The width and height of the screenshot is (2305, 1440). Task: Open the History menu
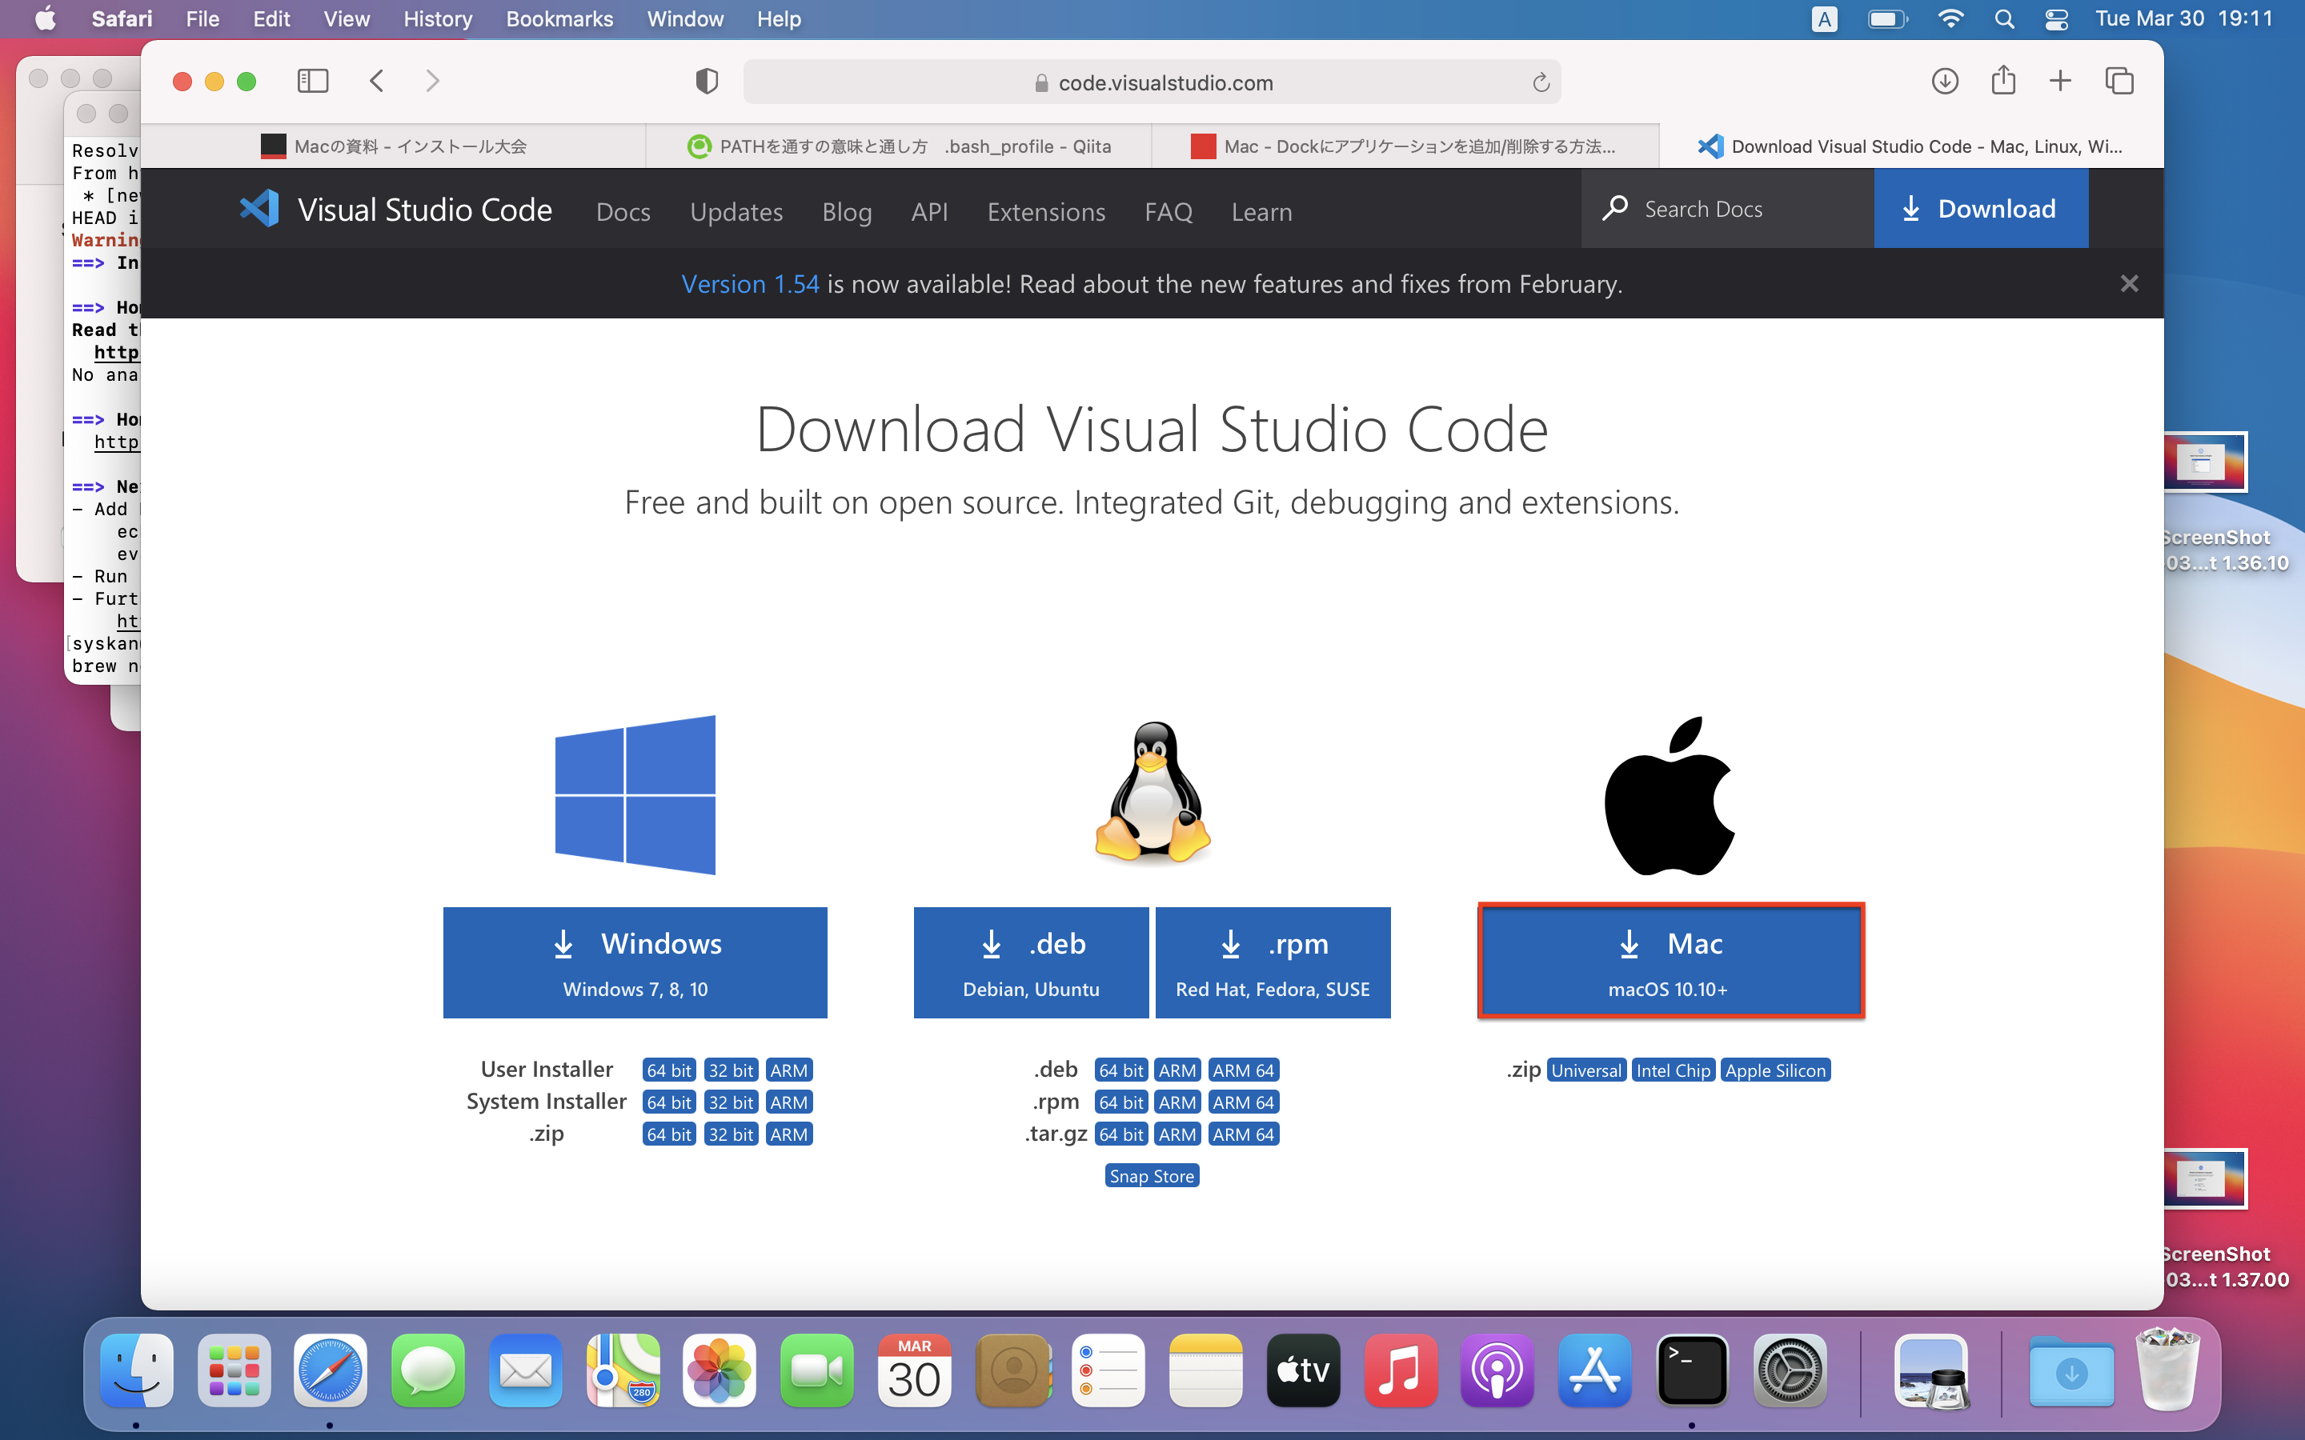pyautogui.click(x=437, y=19)
